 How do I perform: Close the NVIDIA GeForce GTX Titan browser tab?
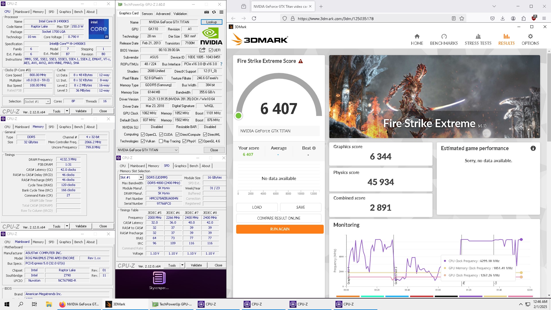coord(310,6)
